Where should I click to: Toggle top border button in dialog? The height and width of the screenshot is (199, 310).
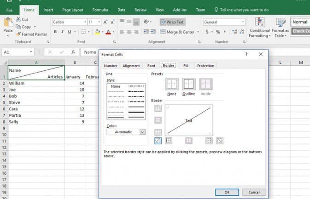coord(158,108)
